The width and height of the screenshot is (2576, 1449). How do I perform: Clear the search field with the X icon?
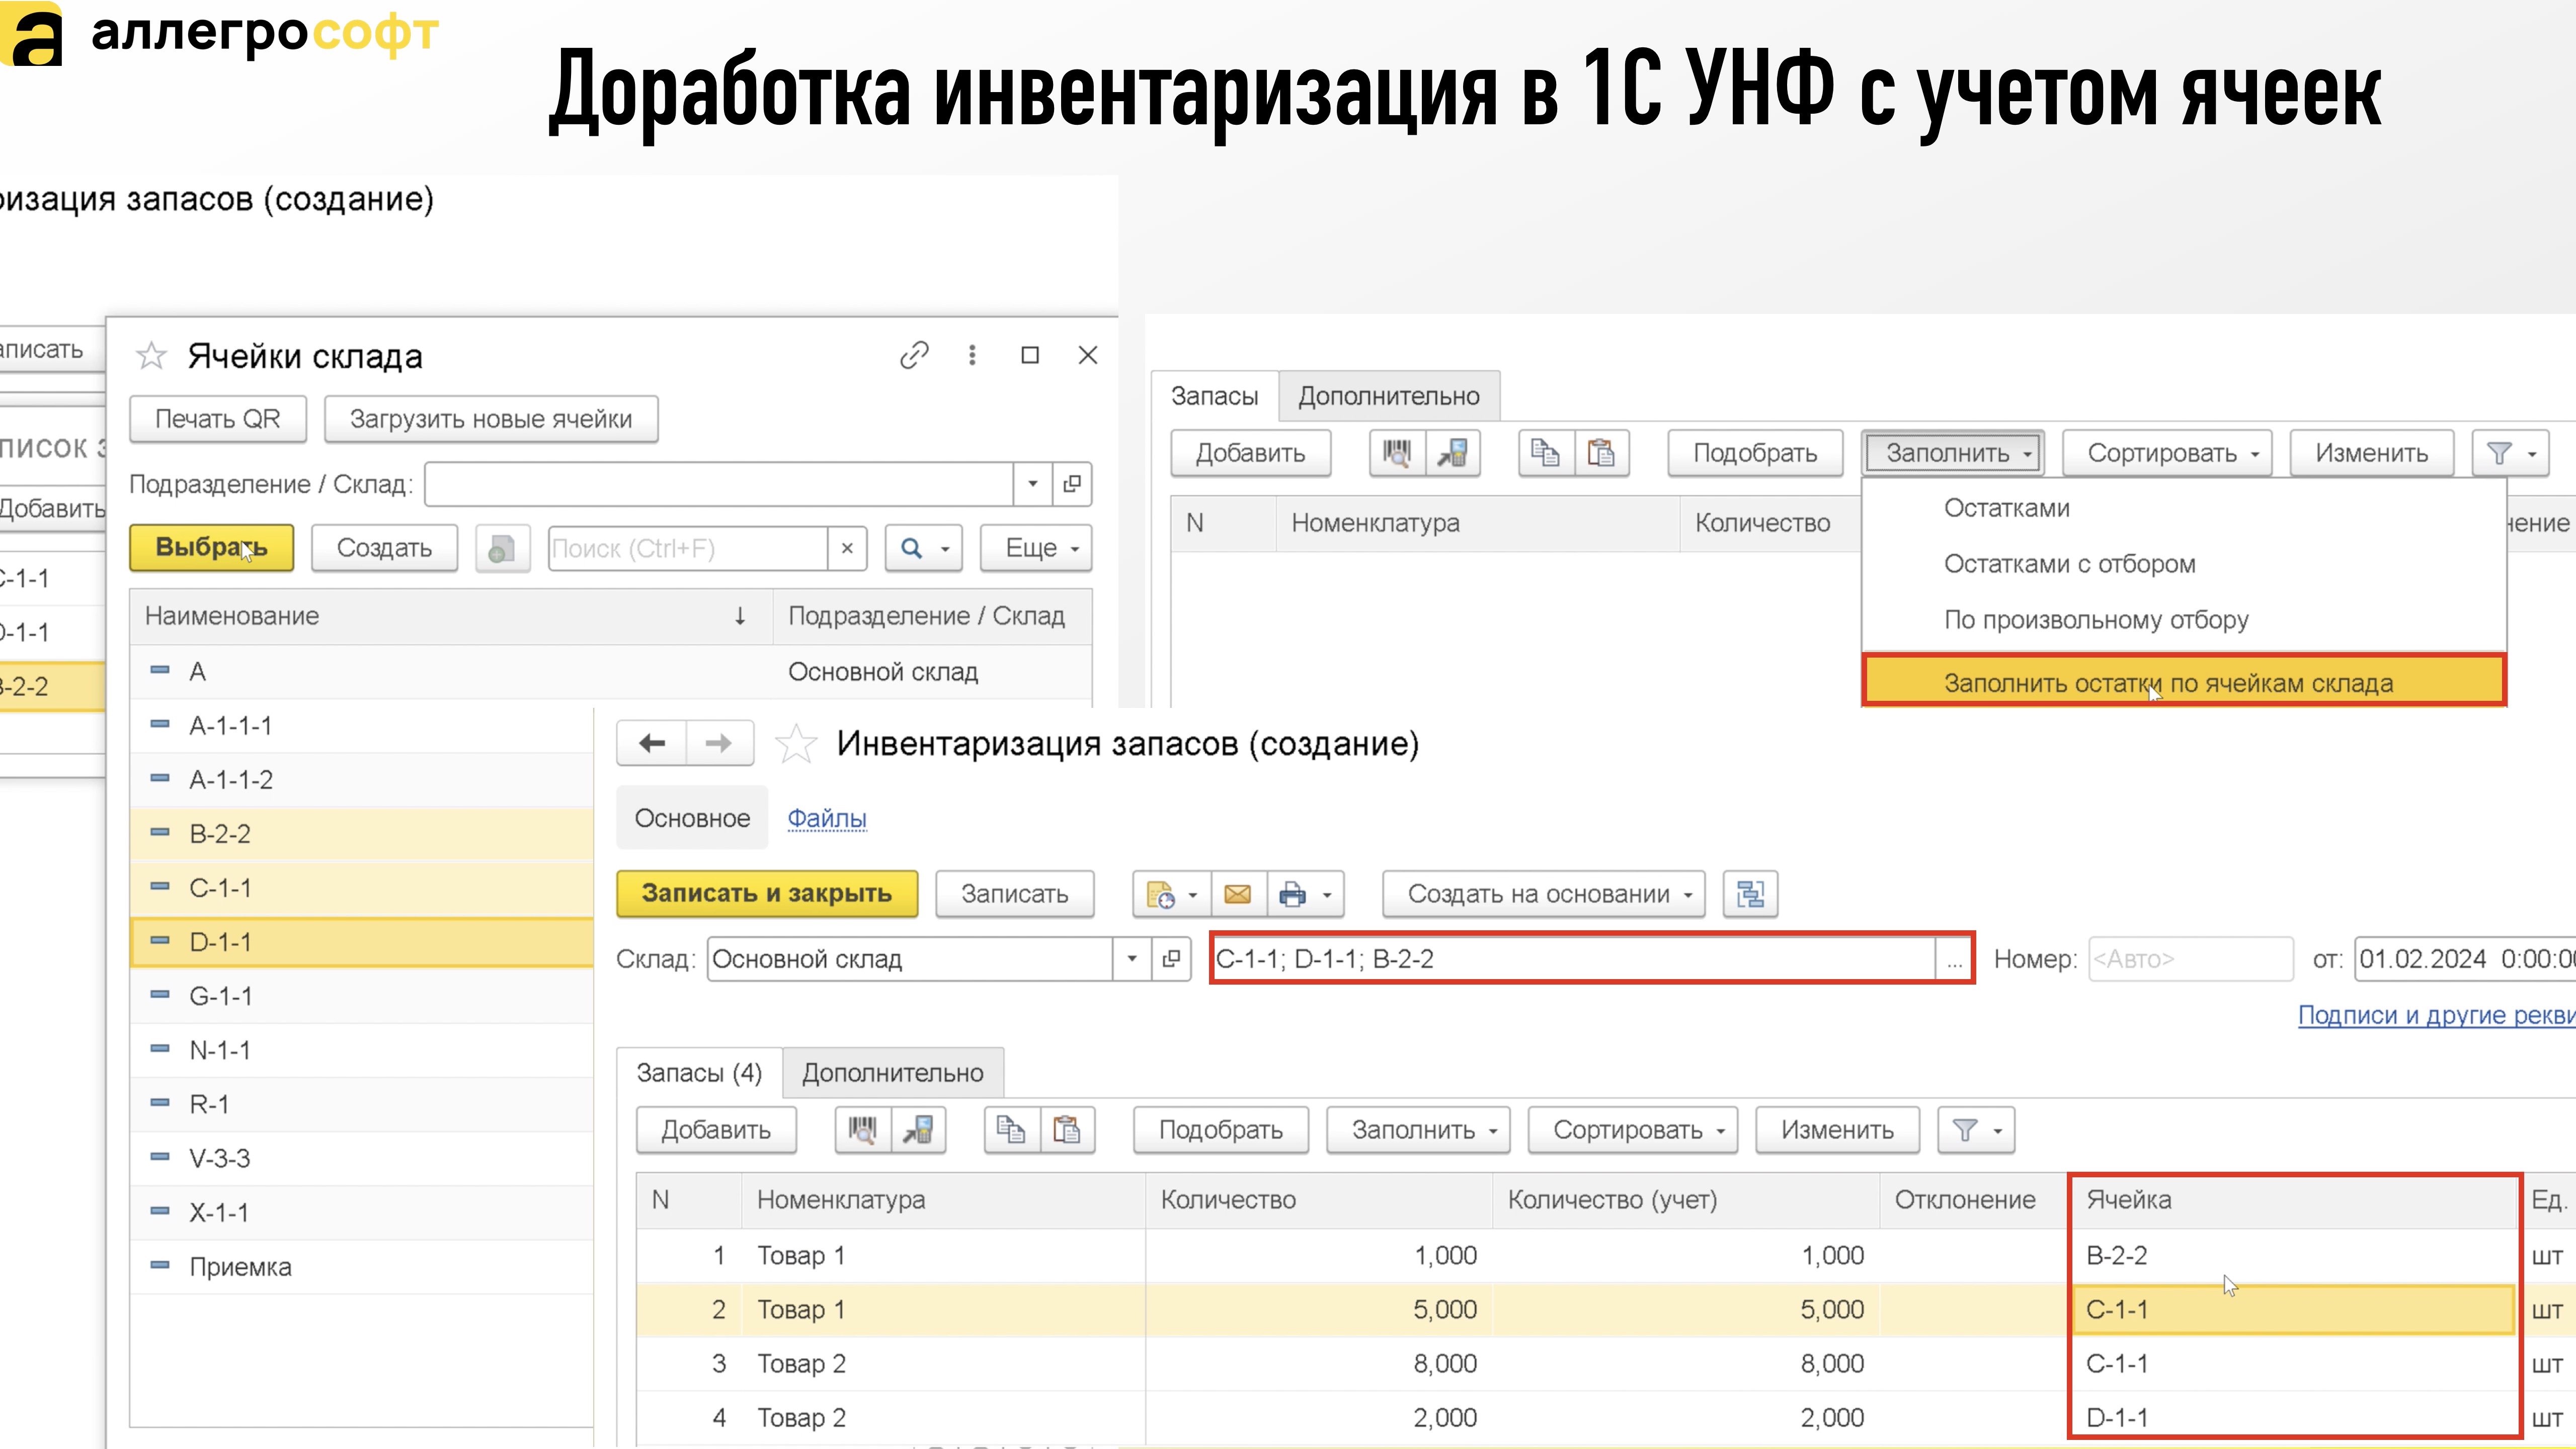[x=847, y=548]
